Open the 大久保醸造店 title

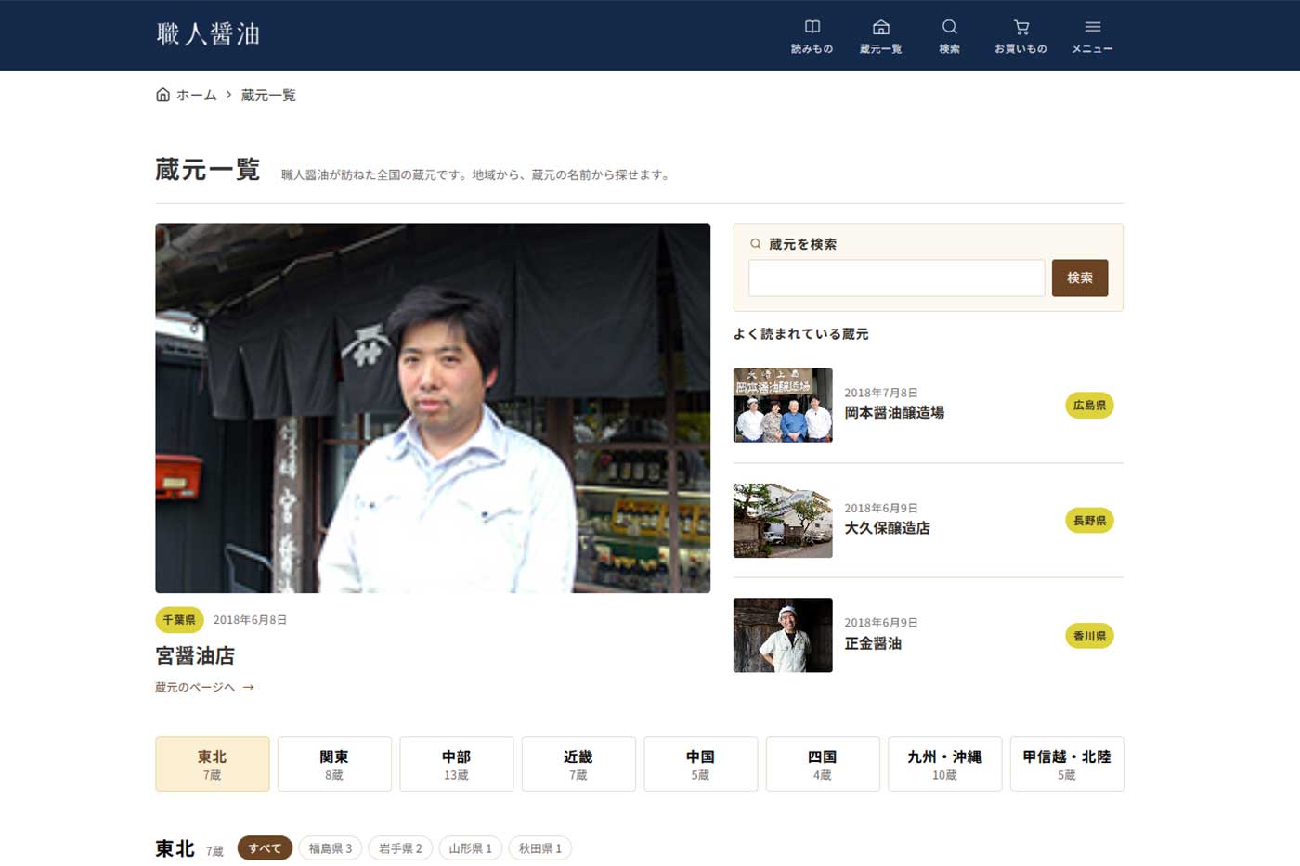coord(887,528)
